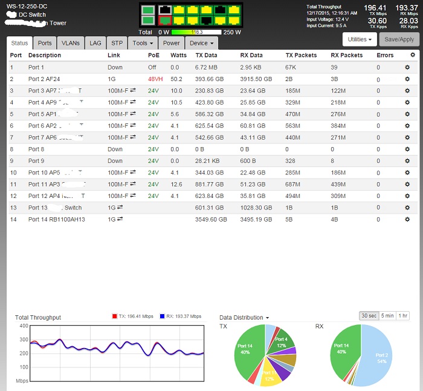Click gear icon in Port 11 AP3 row
Image resolution: width=423 pixels, height=391 pixels.
coord(407,184)
